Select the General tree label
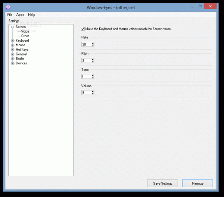The image size is (224, 197). [21, 54]
